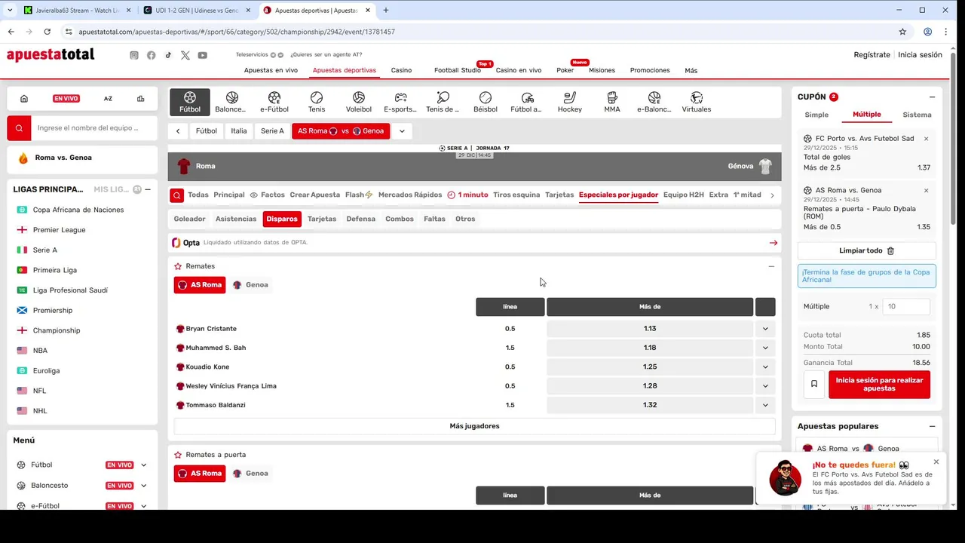Viewport: 965px width, 543px height.
Task: Open Tarjetas player specials sub-tab
Action: [322, 219]
